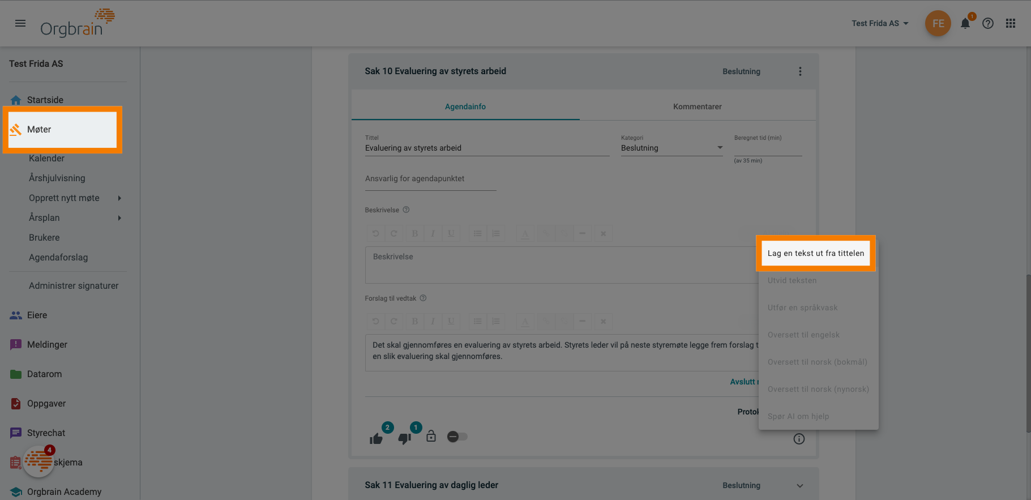This screenshot has height=500, width=1031.
Task: Redo in the Beskrivelse editor toolbar
Action: [394, 233]
